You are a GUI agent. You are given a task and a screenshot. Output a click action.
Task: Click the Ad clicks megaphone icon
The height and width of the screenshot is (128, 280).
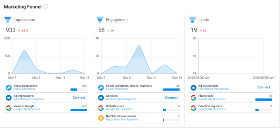click(x=101, y=98)
